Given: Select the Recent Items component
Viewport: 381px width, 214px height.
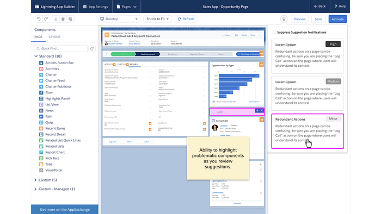Looking at the screenshot, I should point(52,128).
